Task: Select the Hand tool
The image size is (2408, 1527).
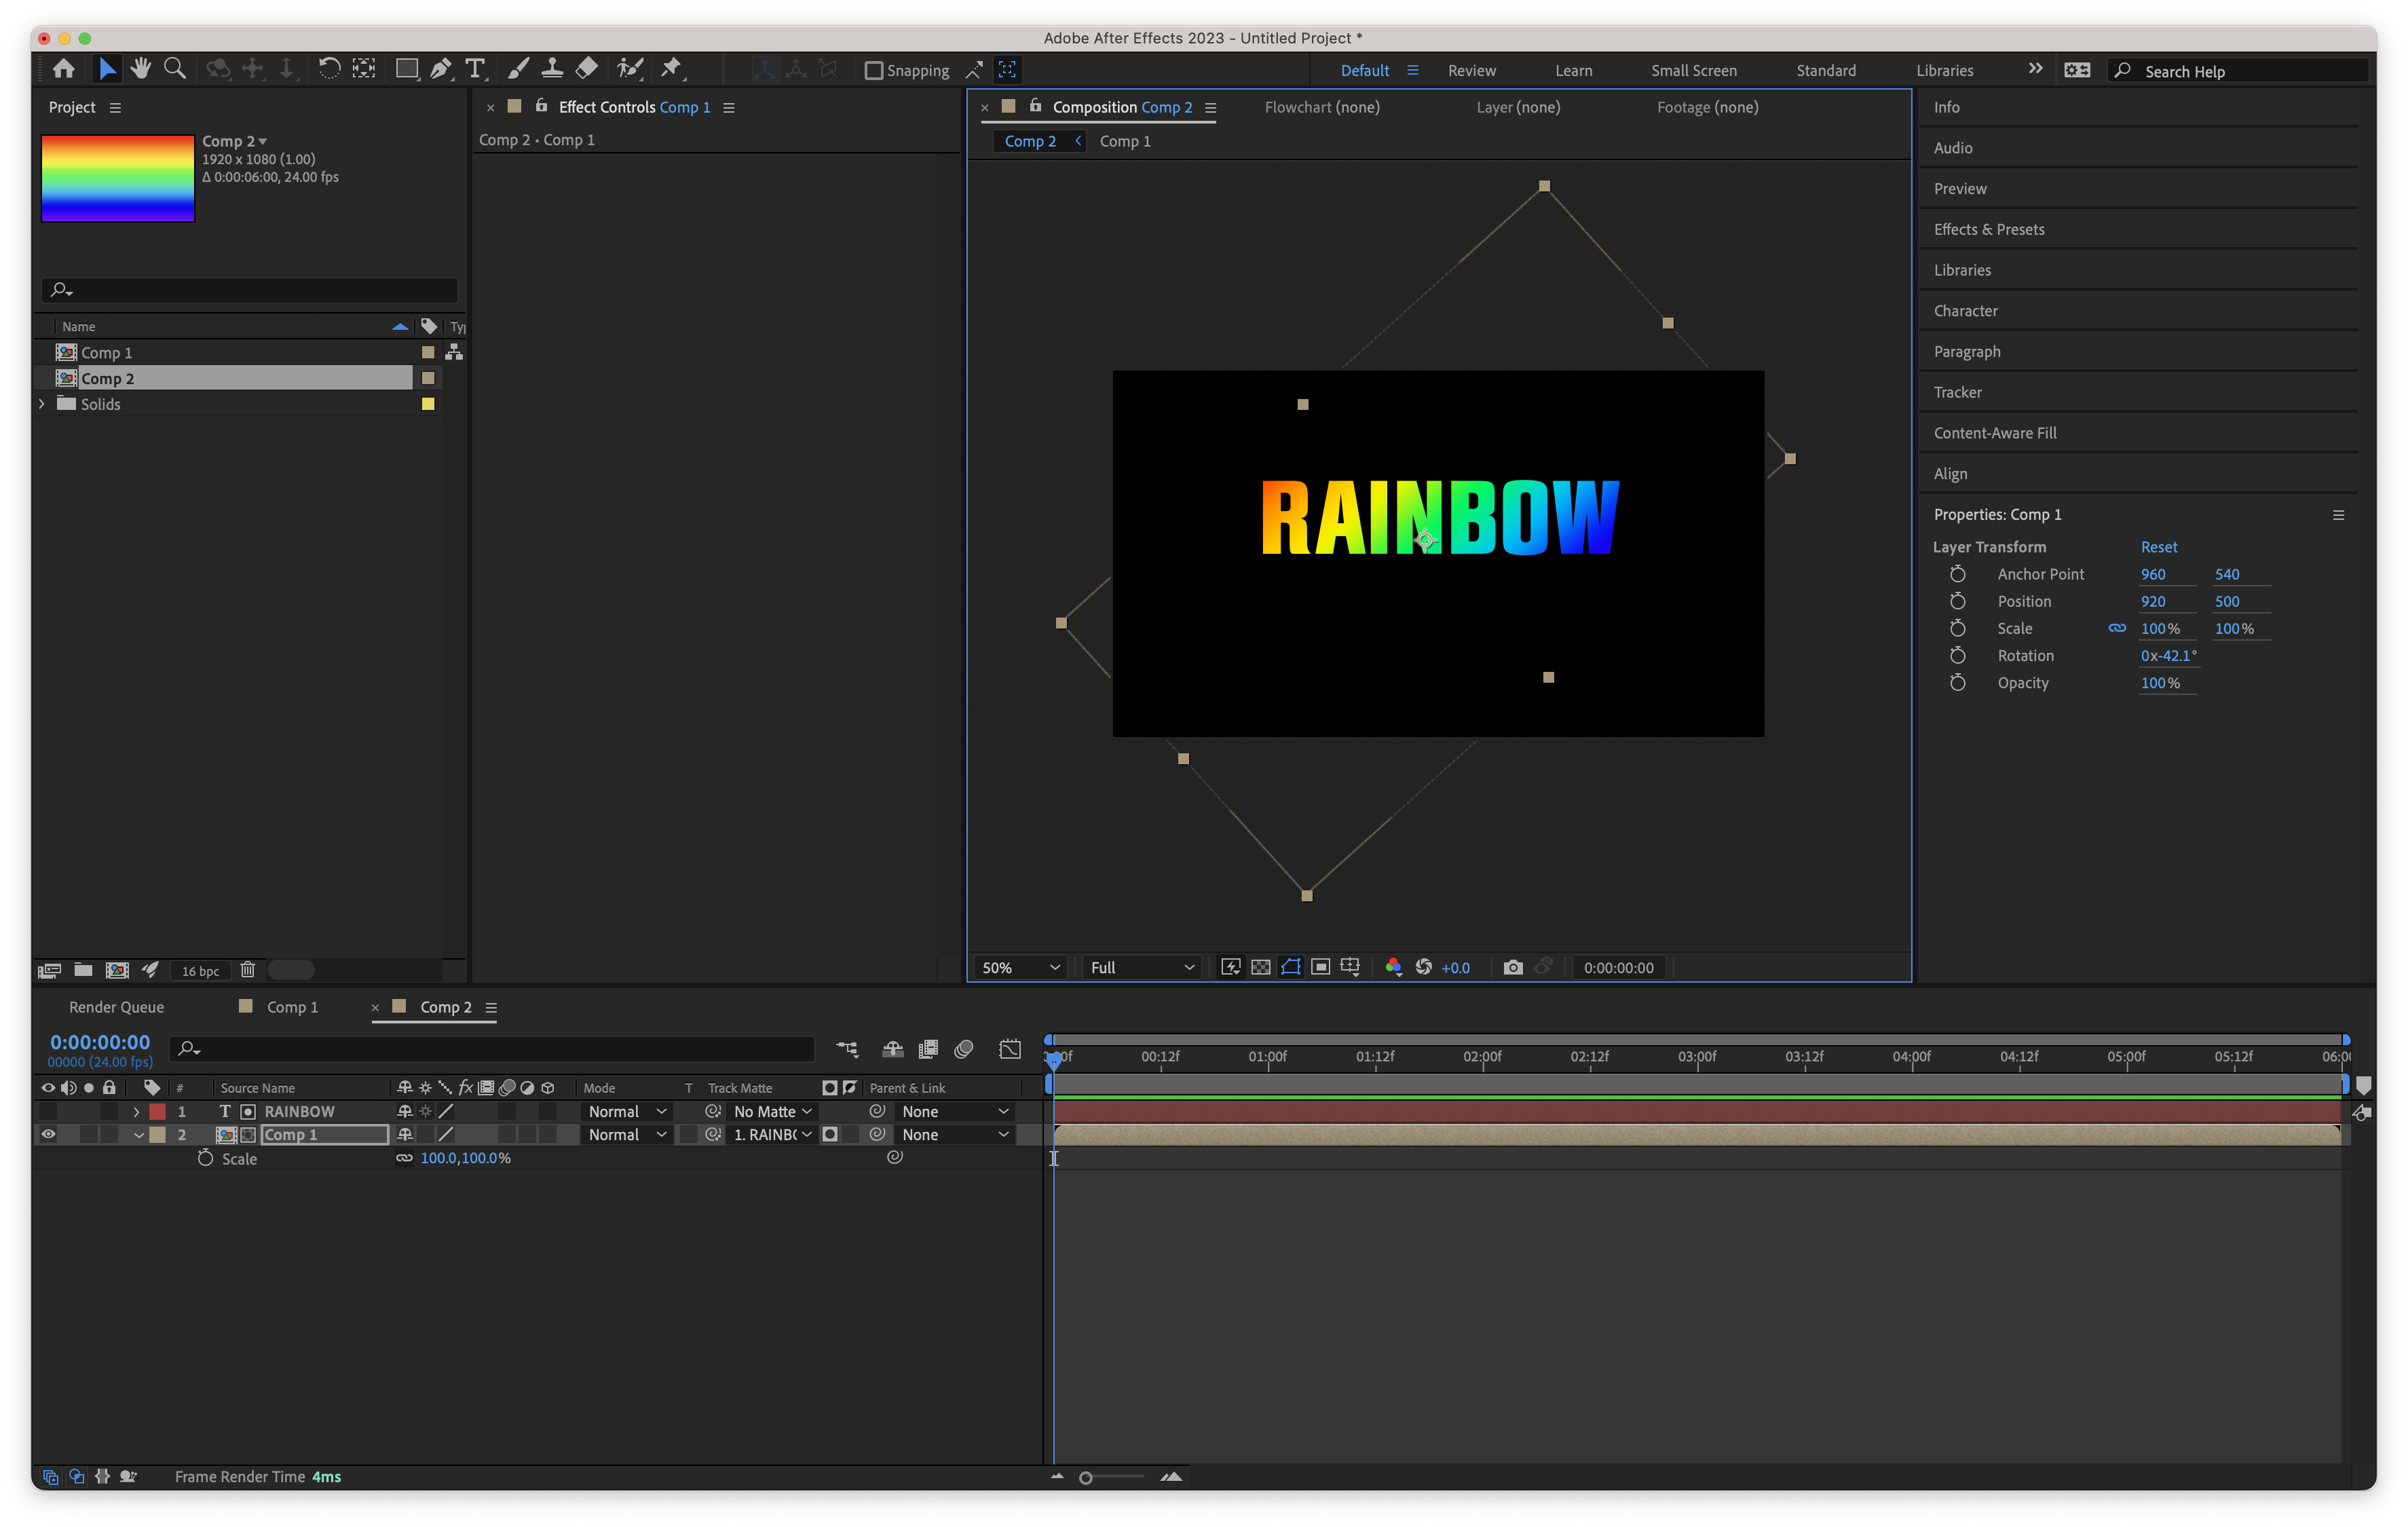Action: pyautogui.click(x=141, y=69)
